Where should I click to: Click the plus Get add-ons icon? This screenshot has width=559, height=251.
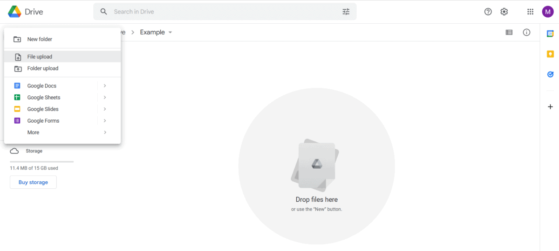point(550,106)
